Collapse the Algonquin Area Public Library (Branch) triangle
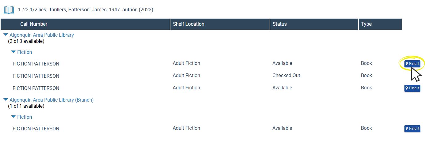 pos(6,100)
